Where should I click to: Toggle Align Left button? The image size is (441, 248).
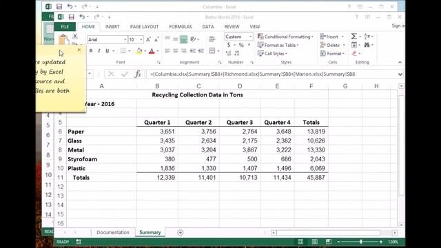point(167,51)
